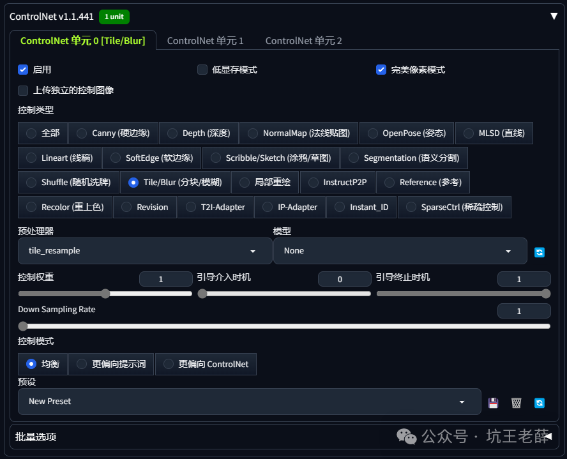Select 均衡 control mode

pos(43,364)
